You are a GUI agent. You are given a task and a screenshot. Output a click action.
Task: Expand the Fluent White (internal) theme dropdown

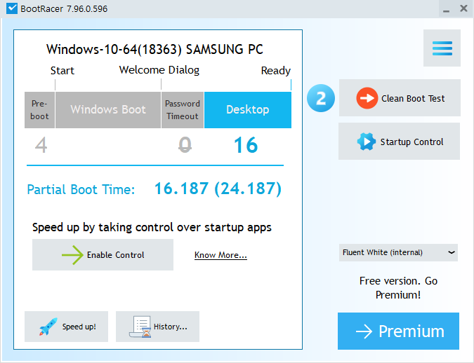pos(398,252)
